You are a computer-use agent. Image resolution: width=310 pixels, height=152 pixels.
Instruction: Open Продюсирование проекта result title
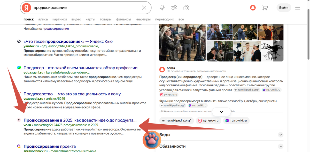(50, 146)
